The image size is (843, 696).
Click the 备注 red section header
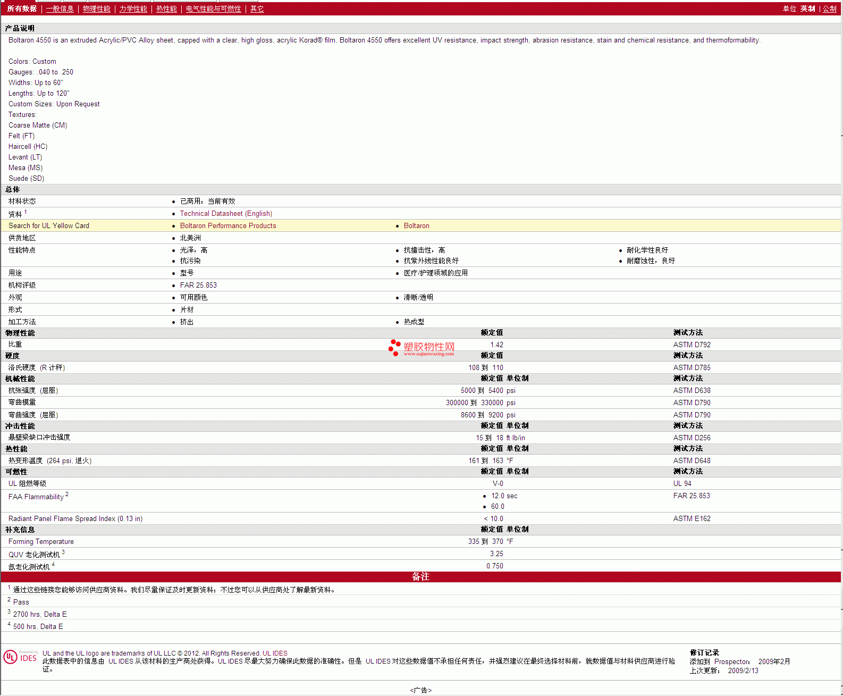420,577
